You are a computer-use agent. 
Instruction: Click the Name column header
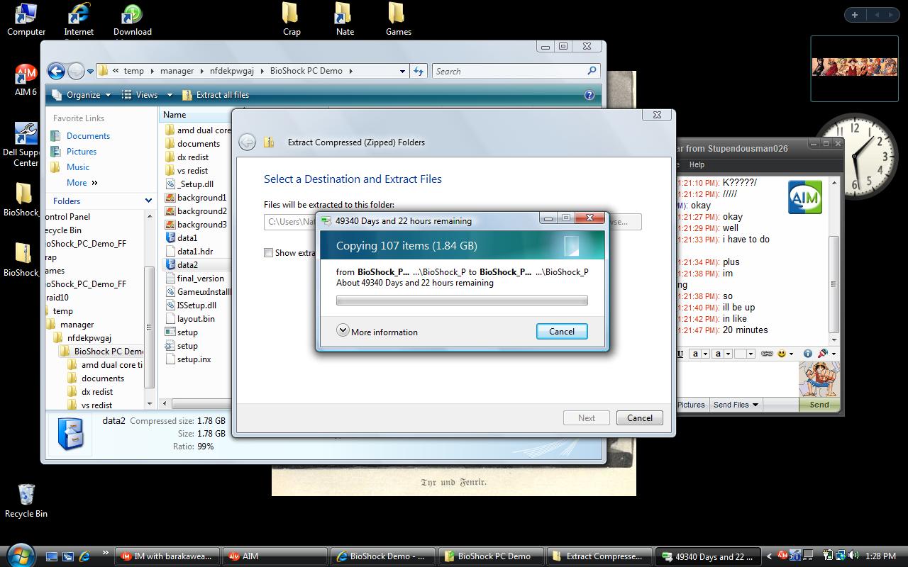click(175, 115)
